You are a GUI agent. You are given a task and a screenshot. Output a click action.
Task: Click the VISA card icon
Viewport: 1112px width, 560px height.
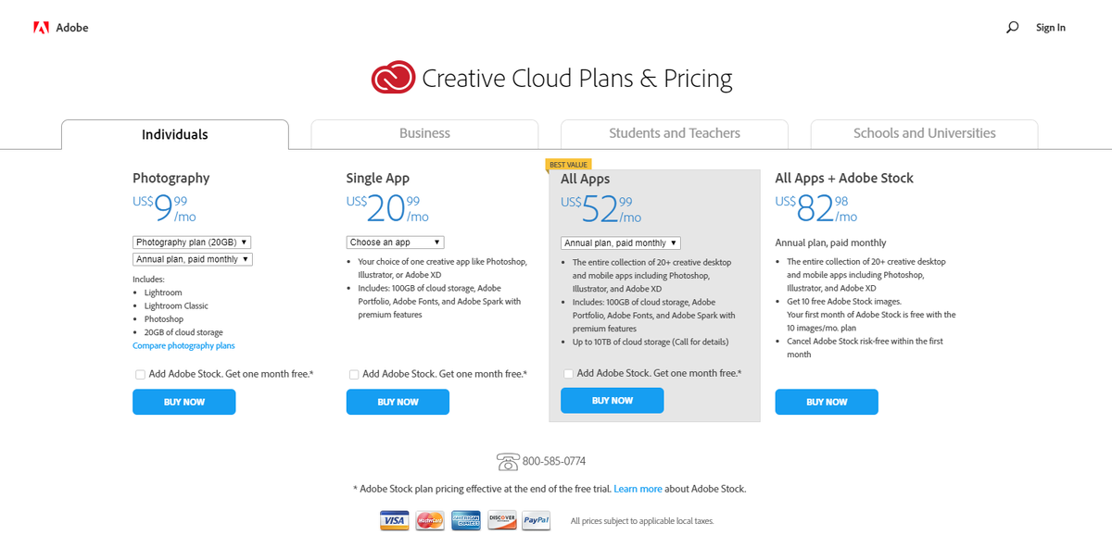click(x=395, y=520)
